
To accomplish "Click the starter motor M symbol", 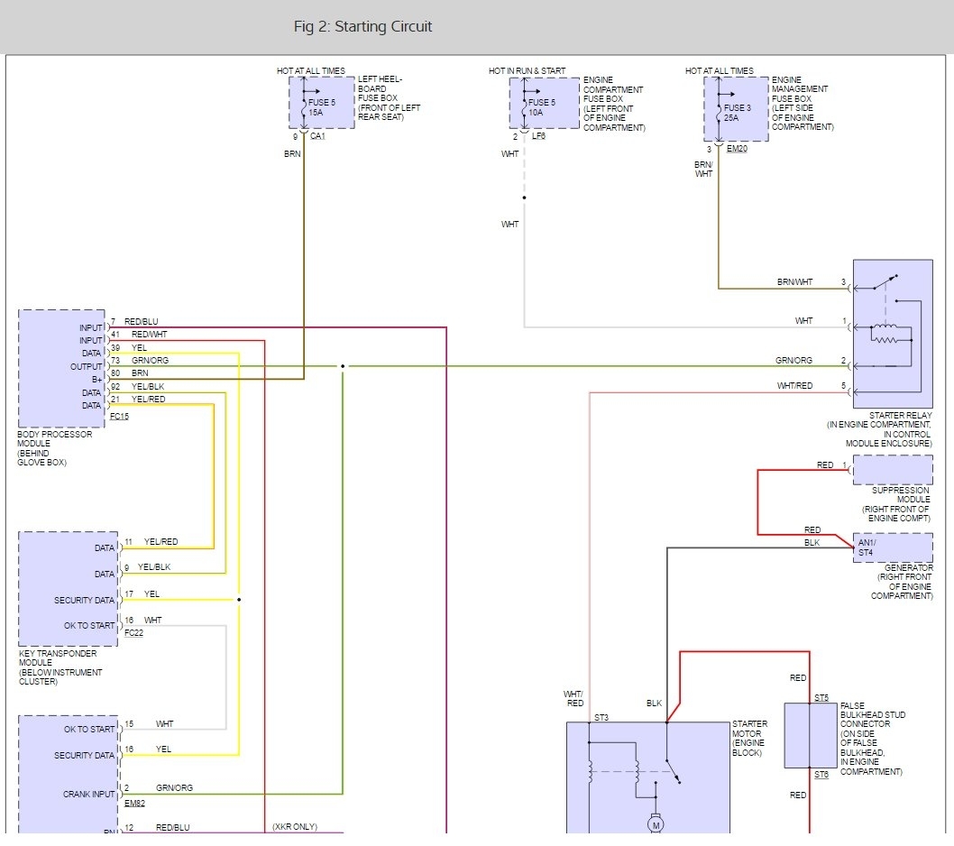I will pyautogui.click(x=656, y=824).
